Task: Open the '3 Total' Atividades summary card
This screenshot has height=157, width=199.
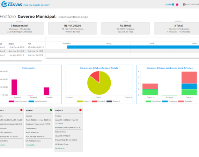Action: tap(177, 28)
